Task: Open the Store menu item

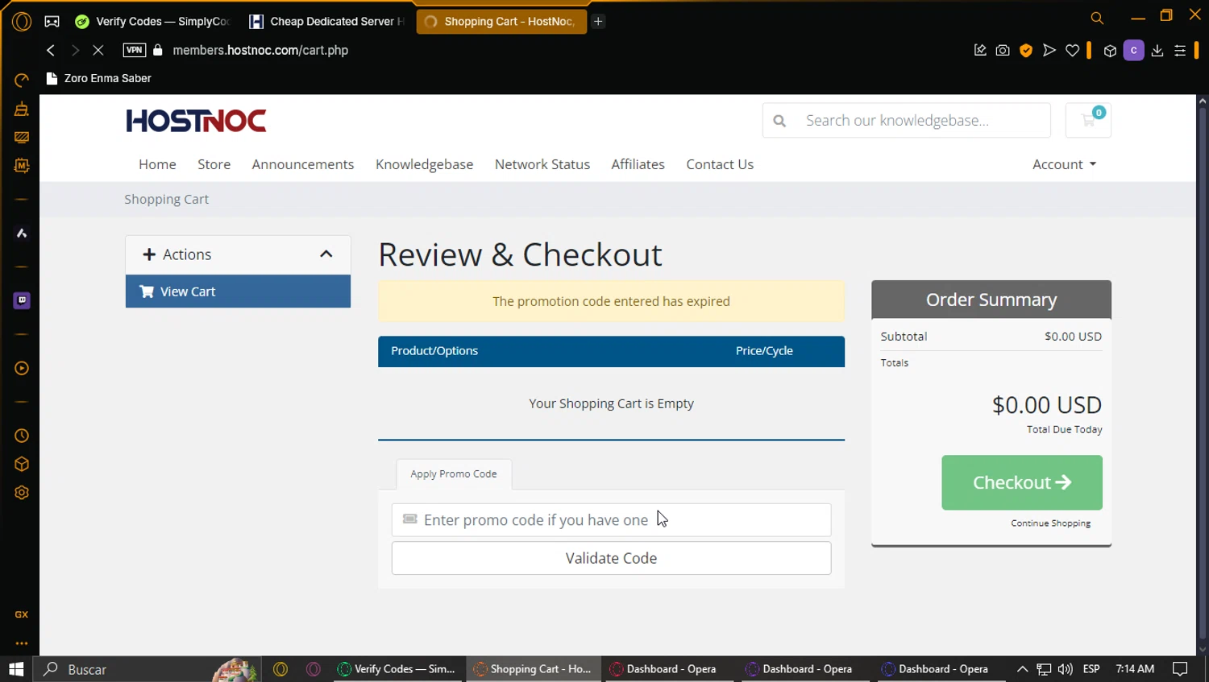Action: tap(214, 164)
